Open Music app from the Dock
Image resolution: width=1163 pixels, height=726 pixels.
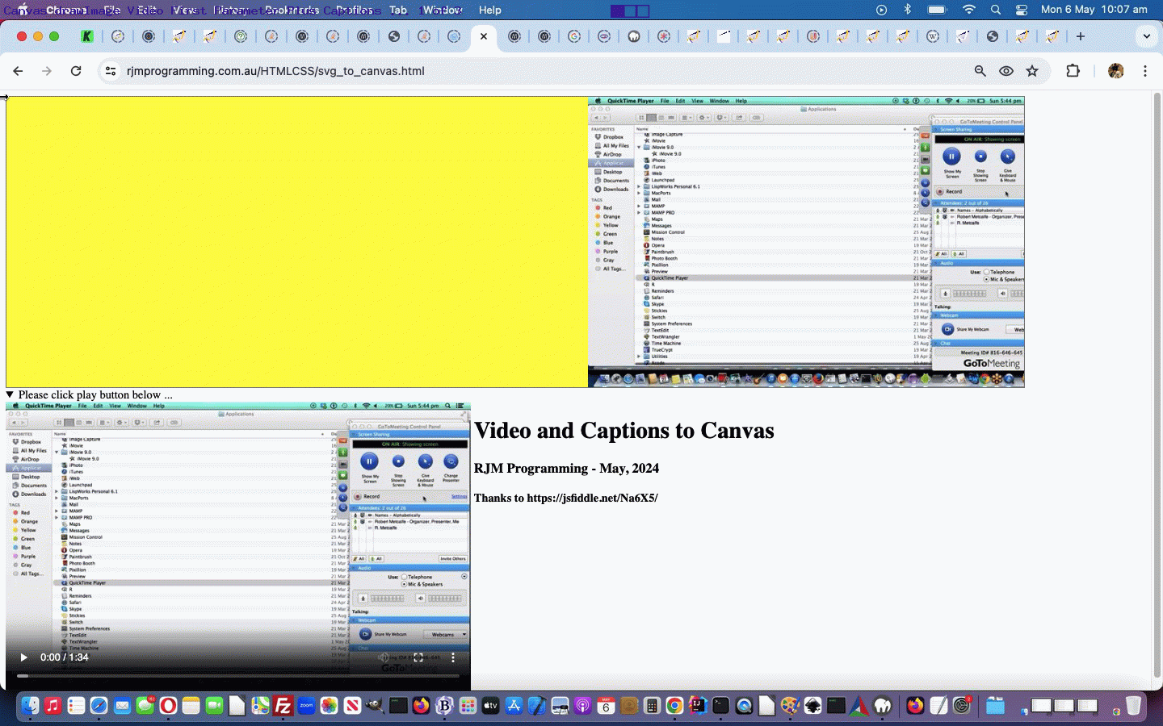(x=52, y=706)
